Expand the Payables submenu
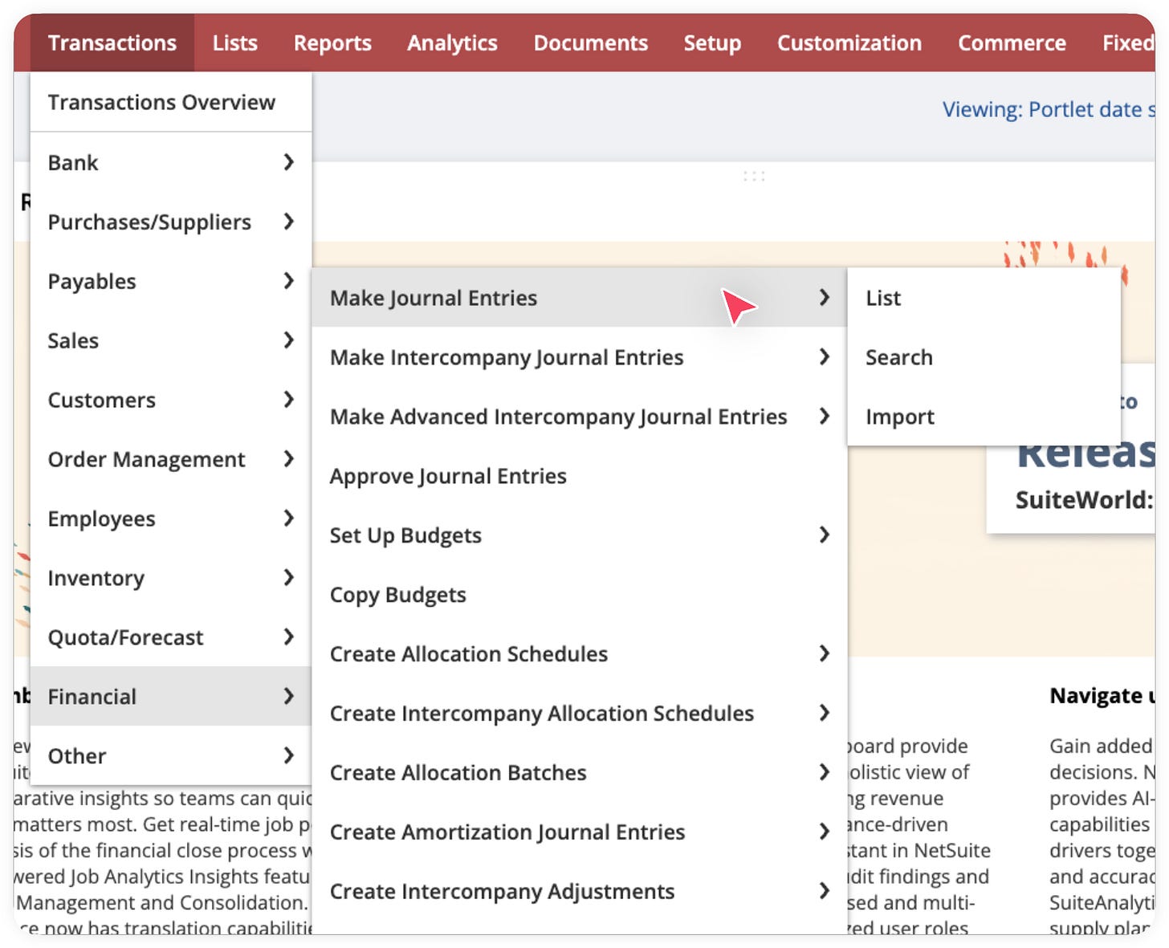 point(171,281)
